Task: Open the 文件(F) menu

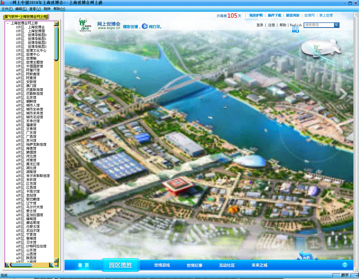Action: (7, 9)
